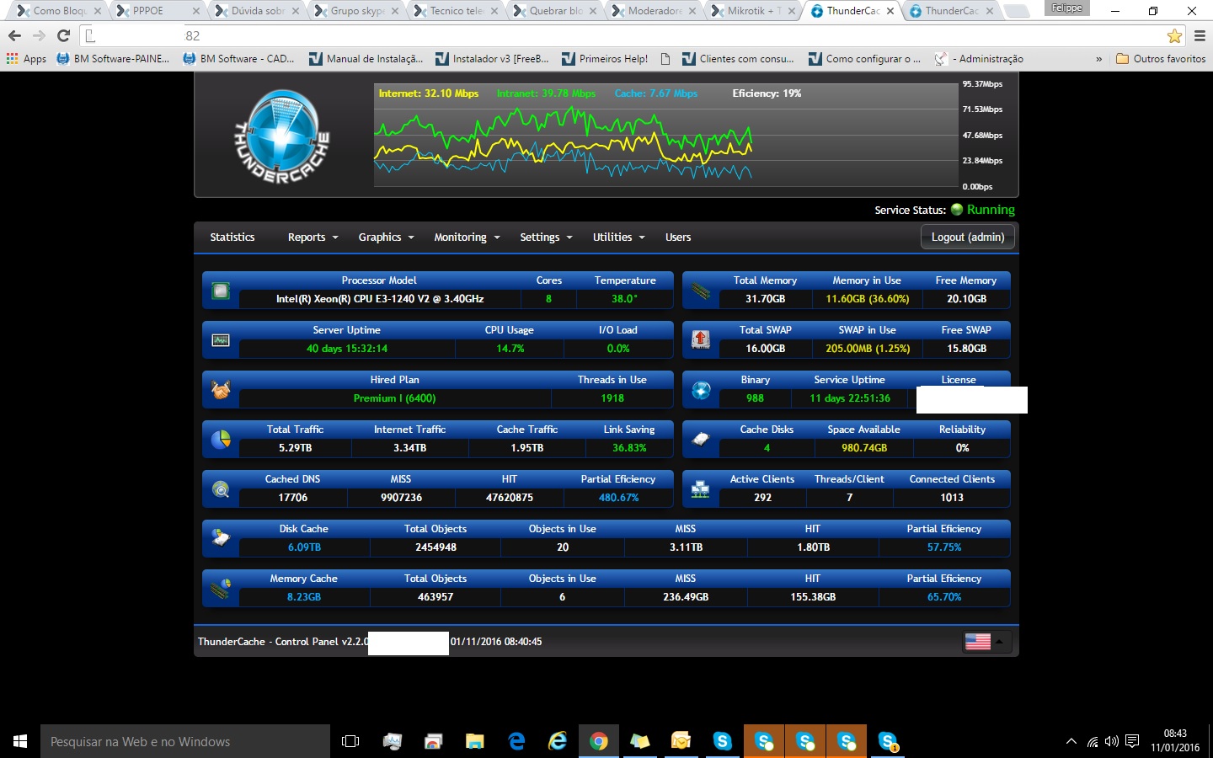Viewport: 1213px width, 758px height.
Task: Log out using the Logout (admin) button
Action: point(968,238)
